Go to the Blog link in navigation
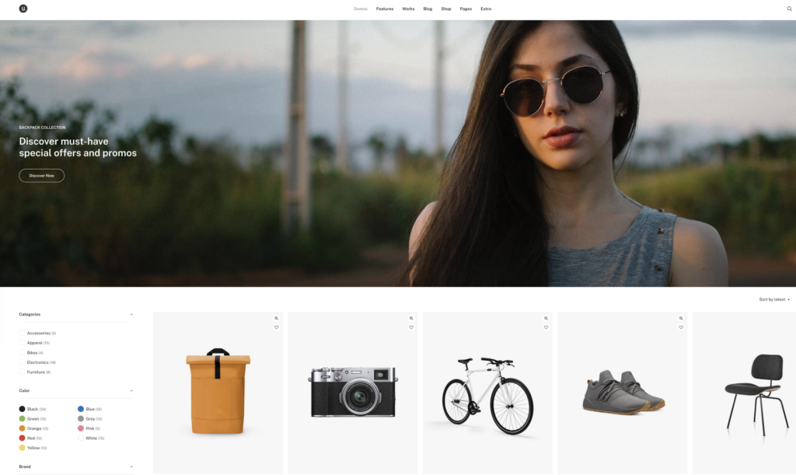Screen dimensions: 796x475 pyautogui.click(x=428, y=9)
